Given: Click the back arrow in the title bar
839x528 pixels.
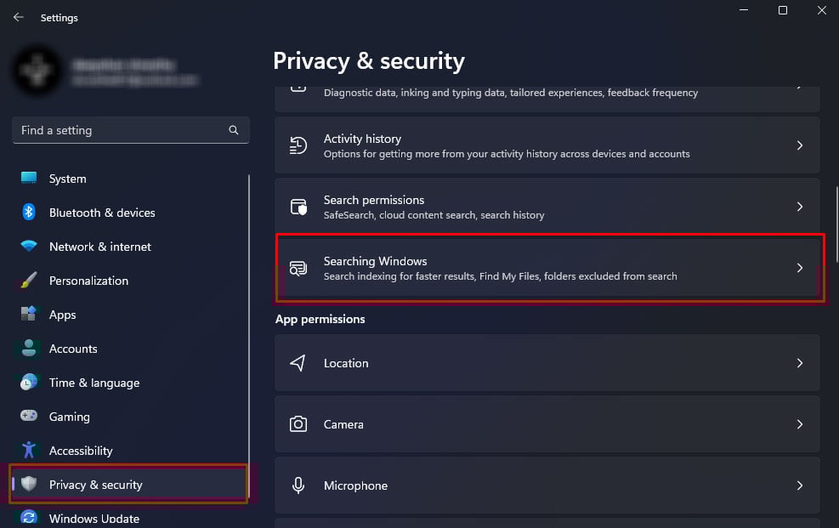Looking at the screenshot, I should [18, 17].
